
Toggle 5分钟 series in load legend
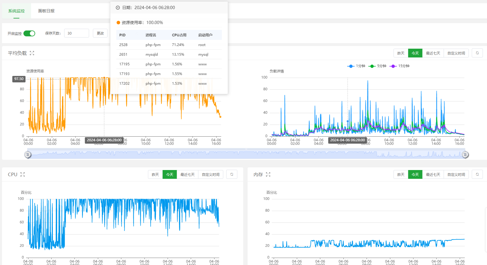pyautogui.click(x=377, y=66)
